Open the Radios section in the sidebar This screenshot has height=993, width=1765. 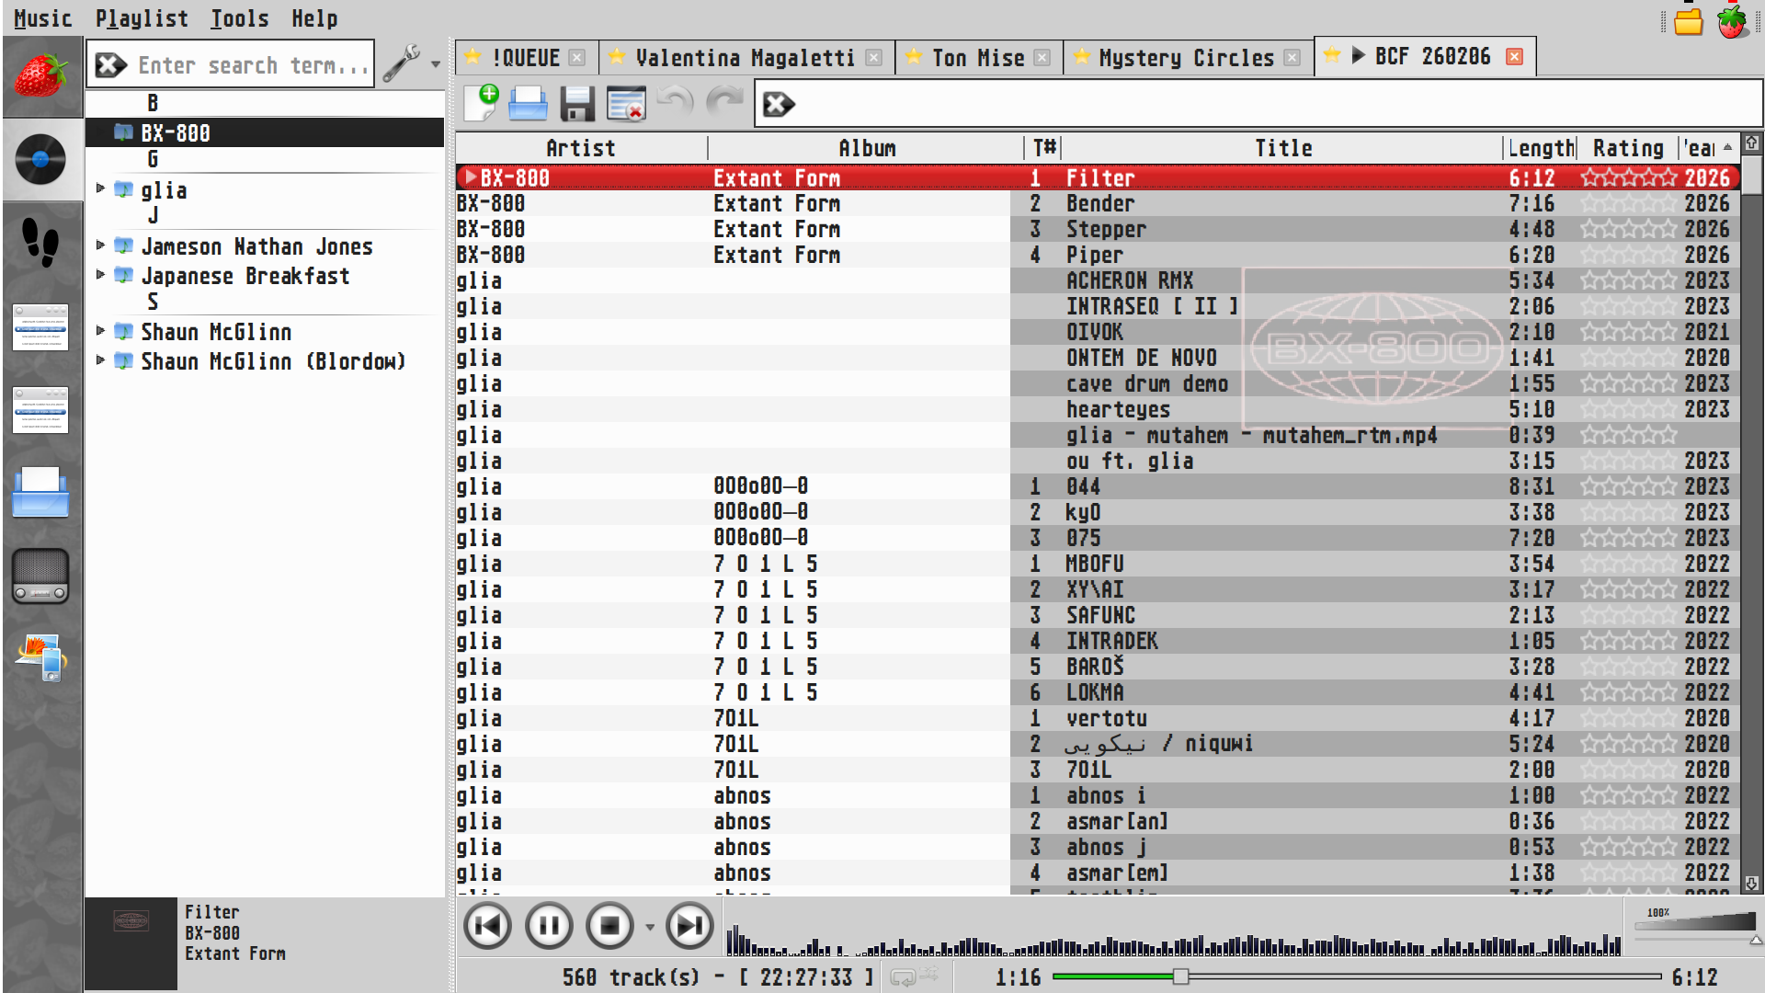click(40, 576)
